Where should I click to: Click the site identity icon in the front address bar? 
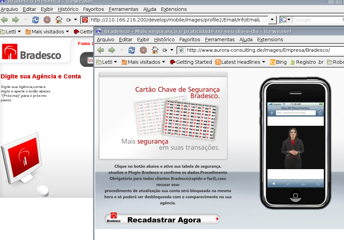pyautogui.click(x=181, y=50)
